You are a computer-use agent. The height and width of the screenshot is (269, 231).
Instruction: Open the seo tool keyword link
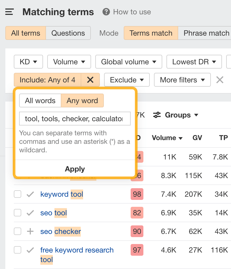pos(53,213)
